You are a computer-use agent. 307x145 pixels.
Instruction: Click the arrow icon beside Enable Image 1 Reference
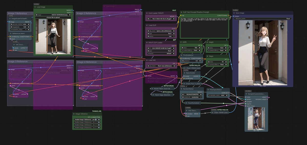(x=99, y=120)
